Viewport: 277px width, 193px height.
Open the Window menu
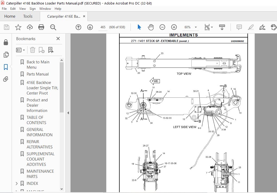pos(45,9)
